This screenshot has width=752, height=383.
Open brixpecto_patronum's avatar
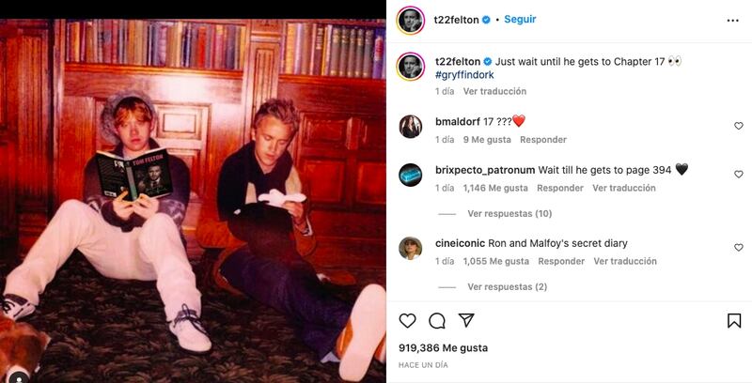pyautogui.click(x=411, y=175)
